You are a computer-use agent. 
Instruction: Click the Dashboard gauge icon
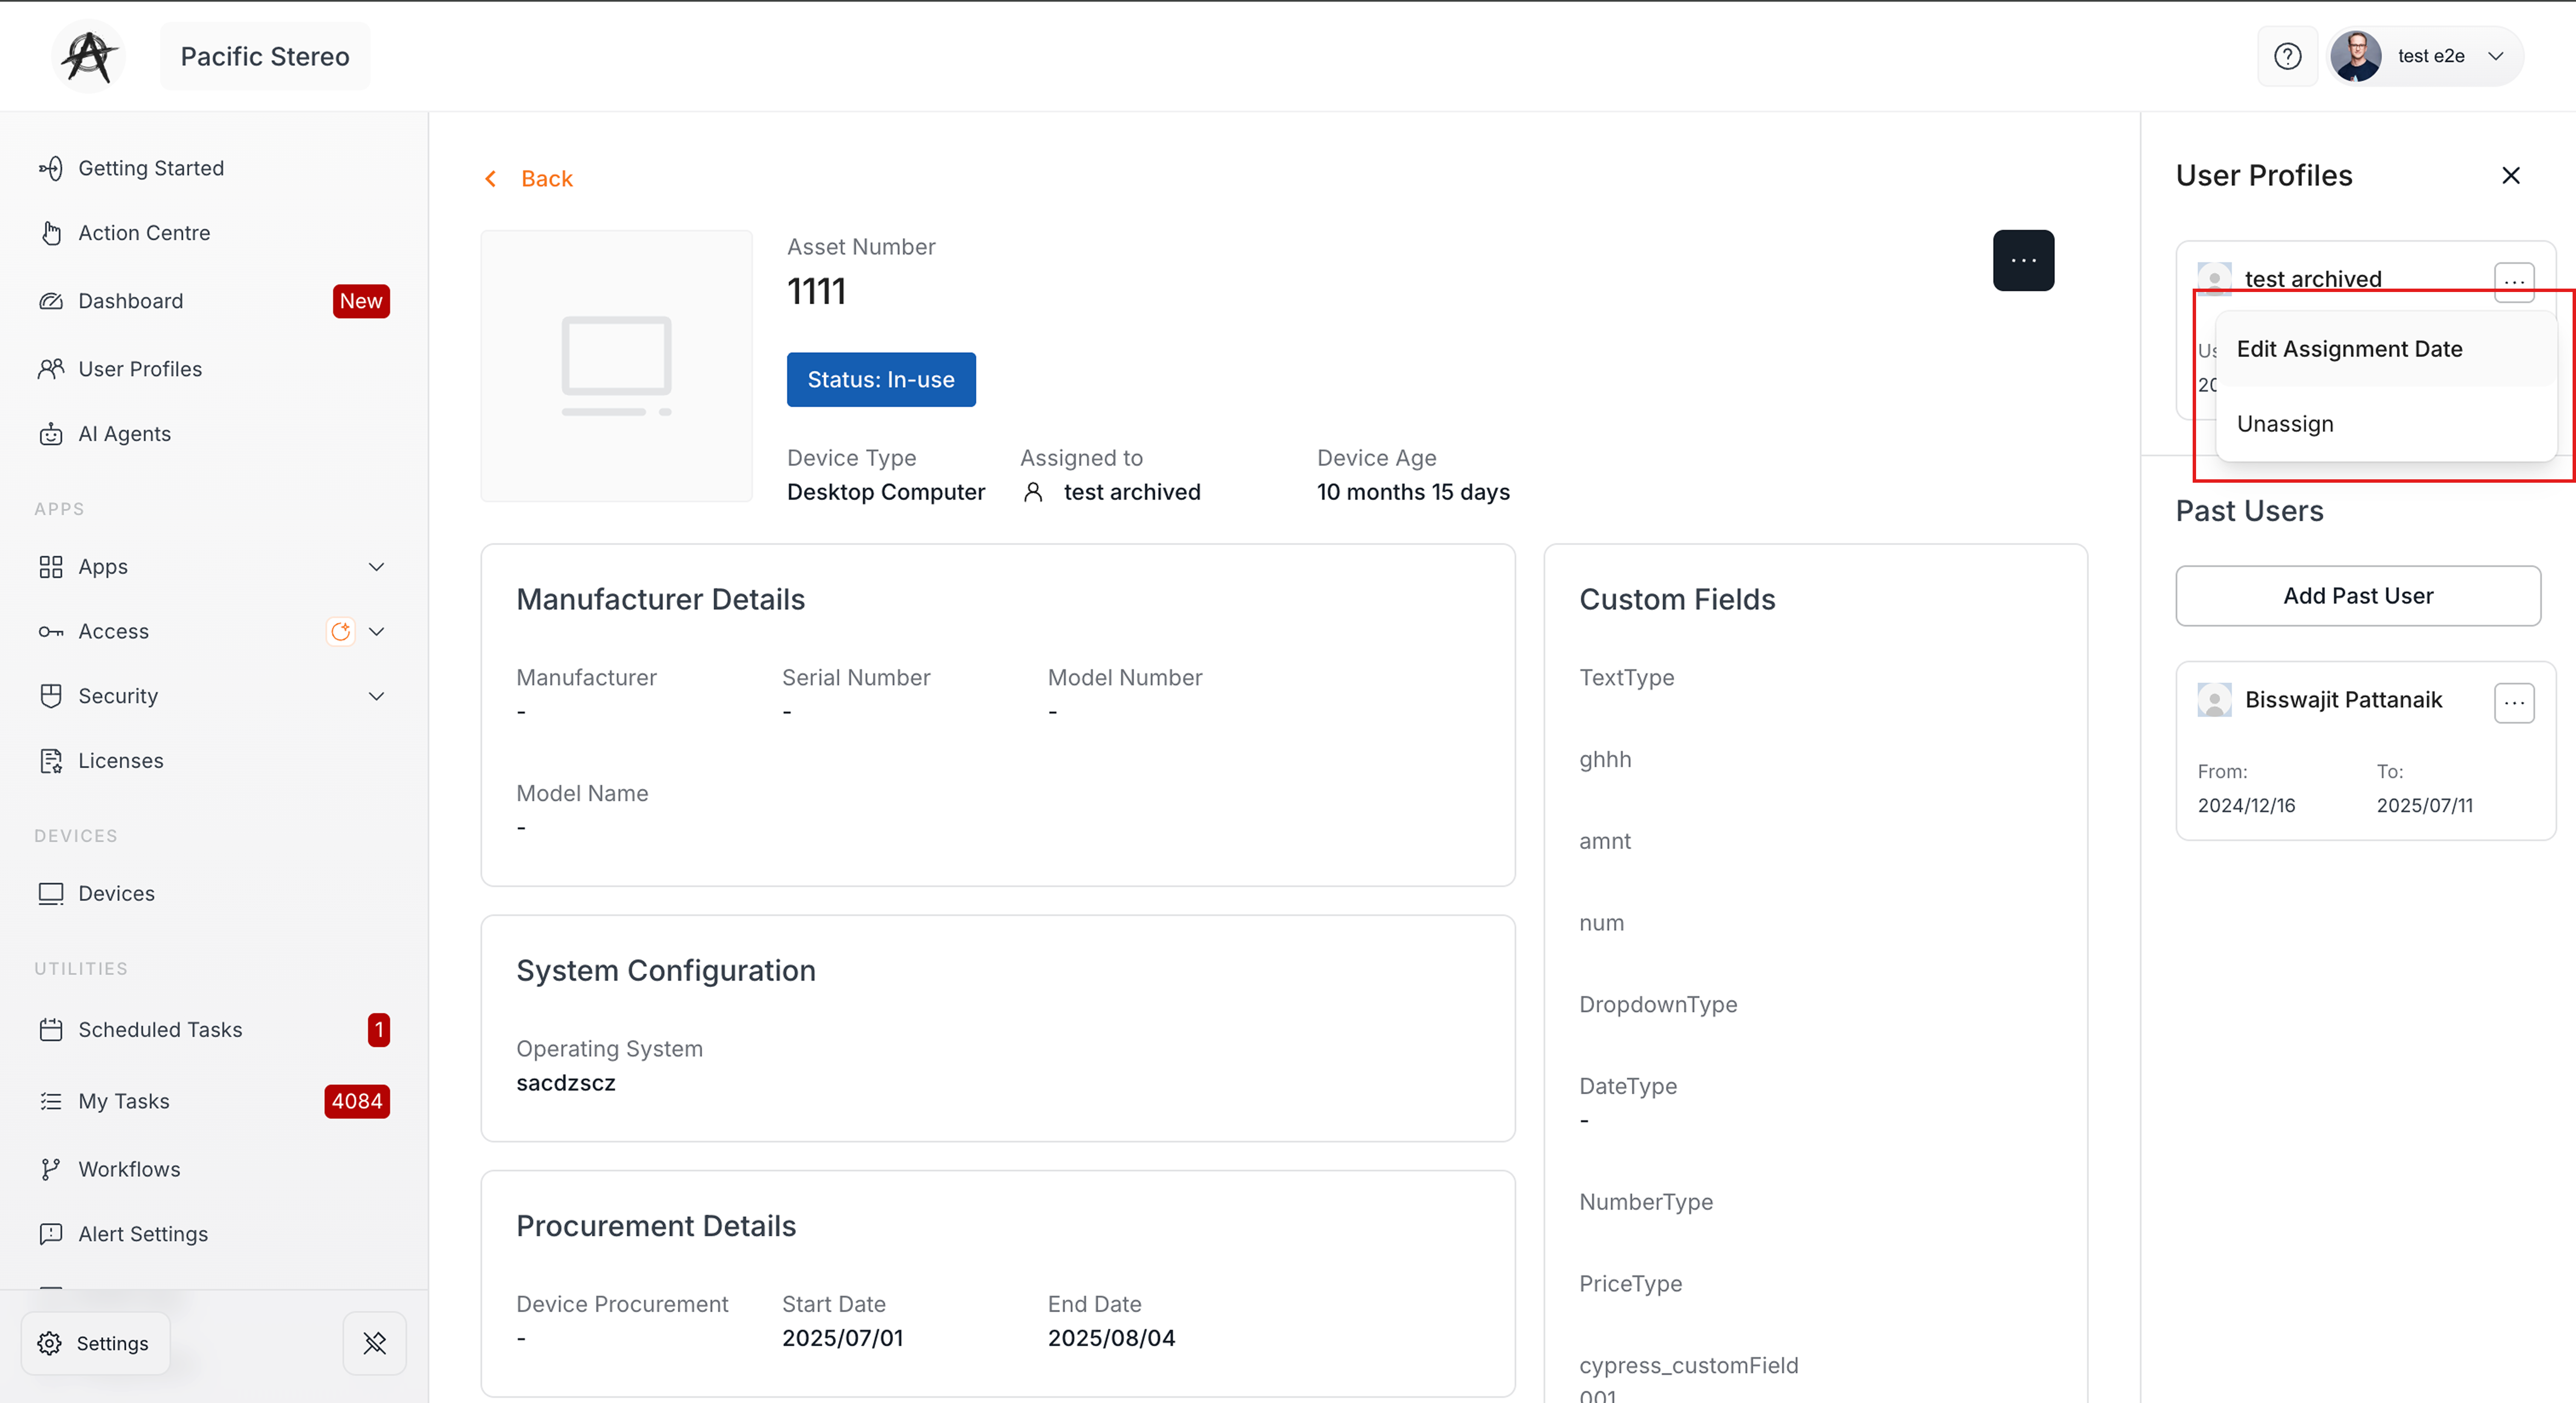(51, 301)
